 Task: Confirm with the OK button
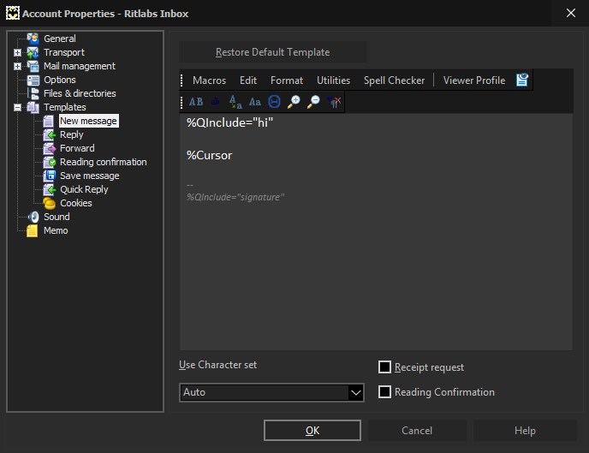pos(312,431)
